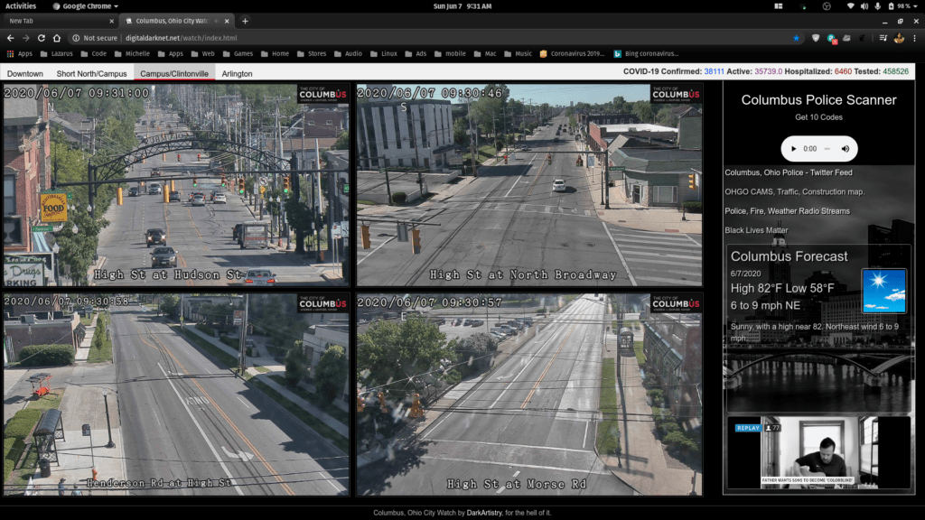Click the browser back arrow
This screenshot has width=925, height=520.
coord(10,38)
